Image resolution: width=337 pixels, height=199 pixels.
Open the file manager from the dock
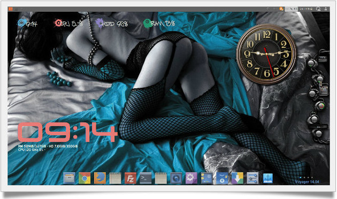click(69, 178)
